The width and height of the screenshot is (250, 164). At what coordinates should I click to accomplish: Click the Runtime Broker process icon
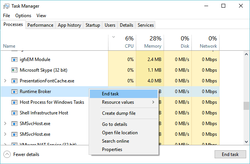click(14, 92)
